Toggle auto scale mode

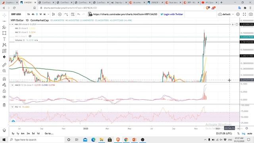coord(250,133)
